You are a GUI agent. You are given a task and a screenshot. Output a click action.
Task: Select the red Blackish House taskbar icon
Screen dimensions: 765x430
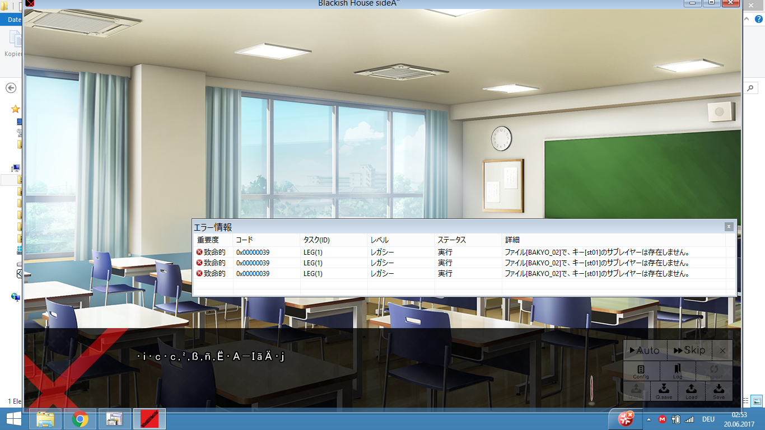click(149, 419)
